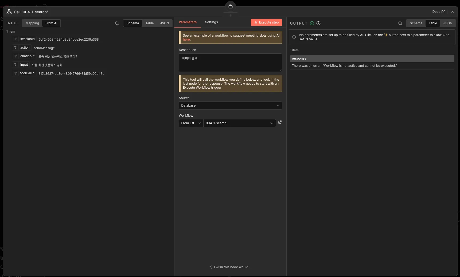Click the workflow node icon beside the title
This screenshot has width=460, height=277.
[x=9, y=12]
